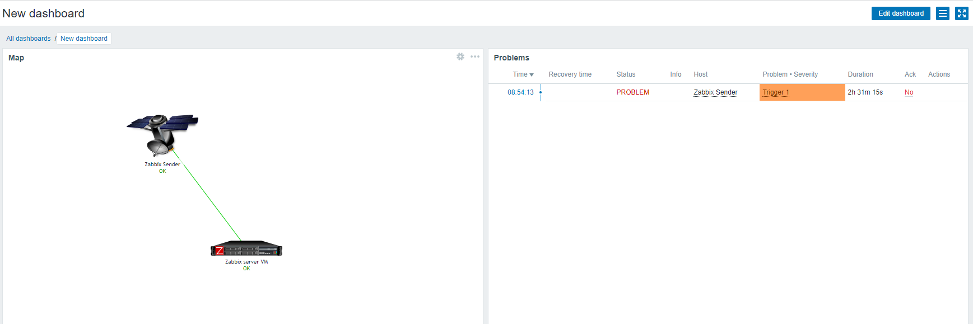Screen dimensions: 973x324
Task: Click the Status column header
Action: 626,74
